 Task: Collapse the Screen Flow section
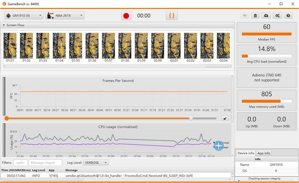[x=4, y=25]
